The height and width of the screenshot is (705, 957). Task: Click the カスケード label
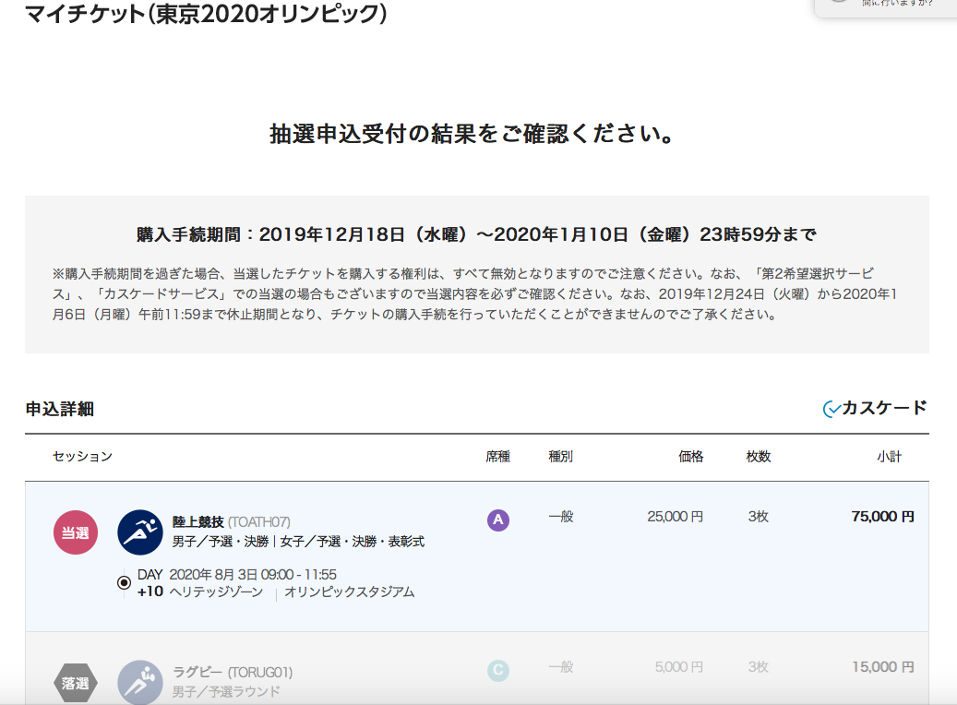click(x=884, y=408)
